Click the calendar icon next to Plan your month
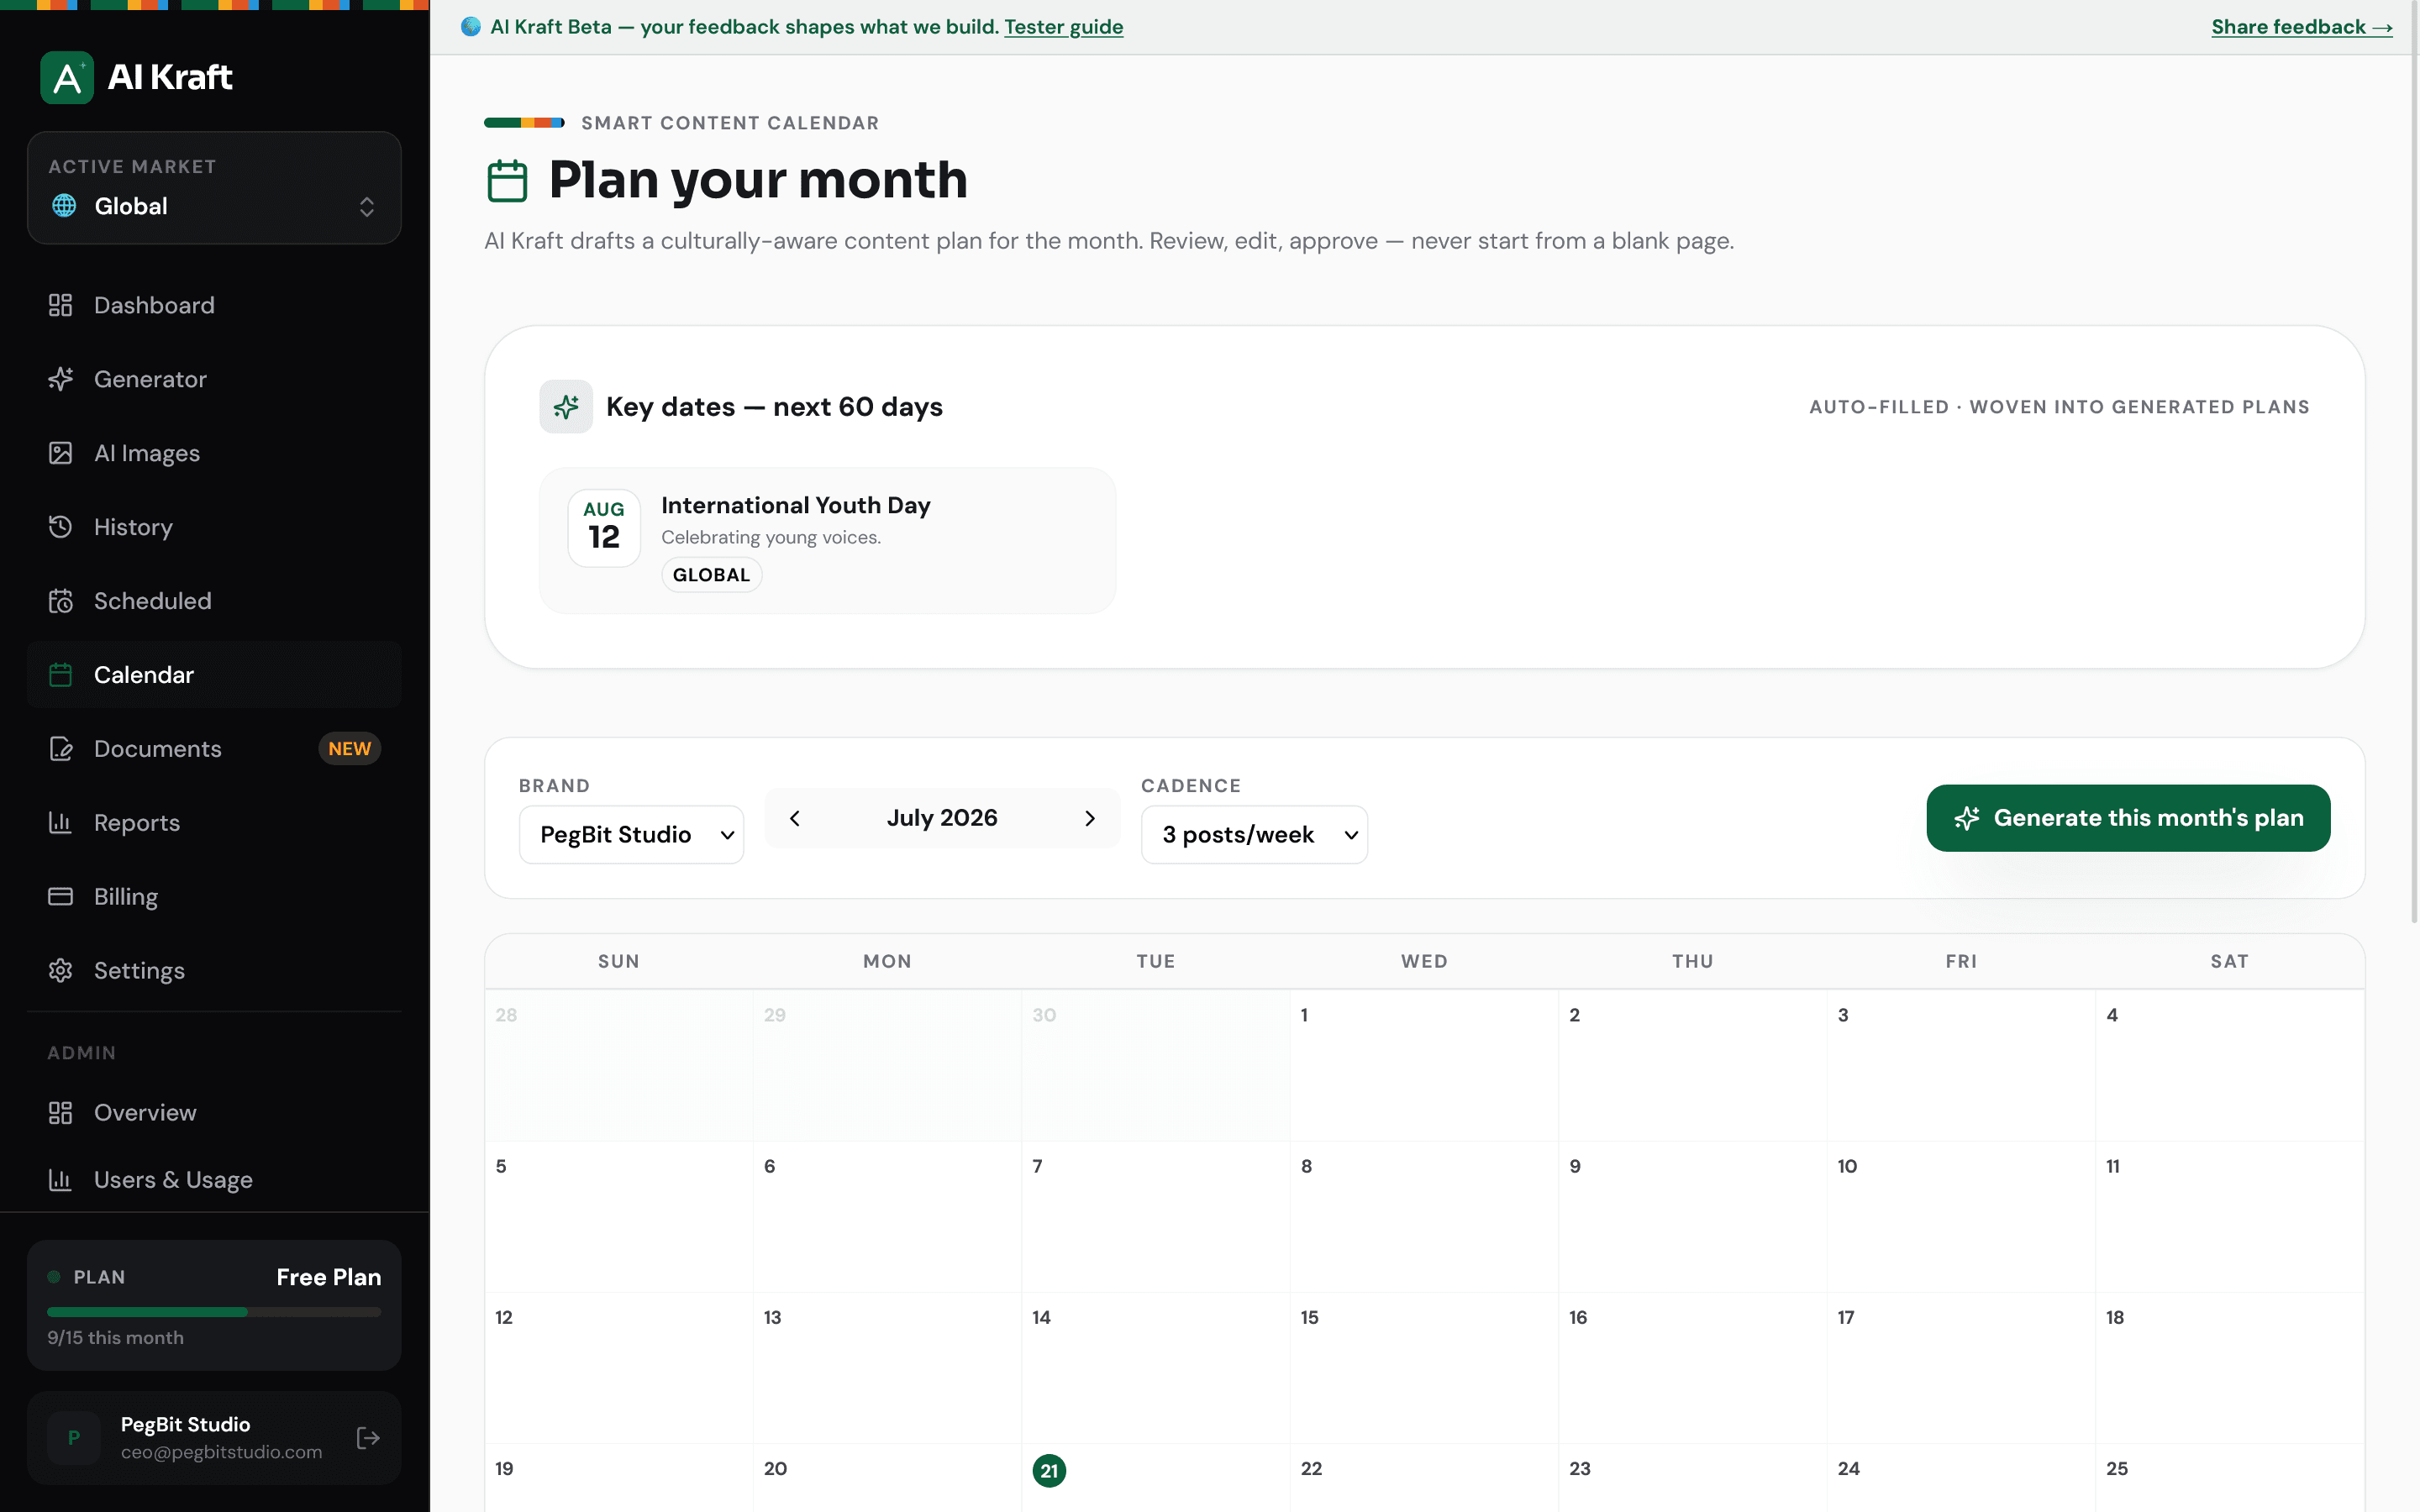The height and width of the screenshot is (1512, 2420). [507, 181]
